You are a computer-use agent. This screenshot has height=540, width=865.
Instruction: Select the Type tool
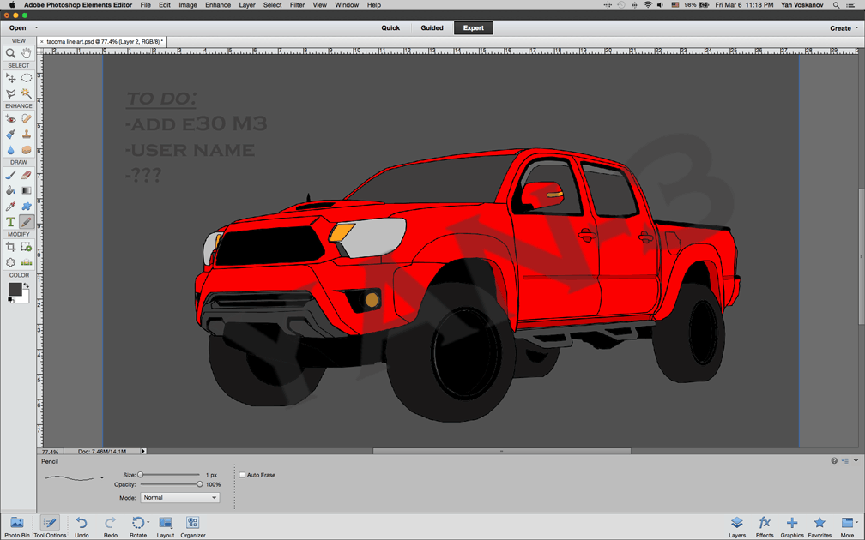pos(10,221)
